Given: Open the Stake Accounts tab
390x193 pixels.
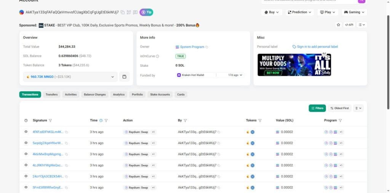Looking at the screenshot, I should tap(160, 95).
